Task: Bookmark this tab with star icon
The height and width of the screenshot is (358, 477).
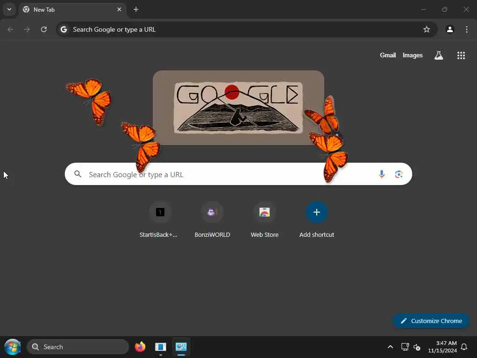Action: 427,29
